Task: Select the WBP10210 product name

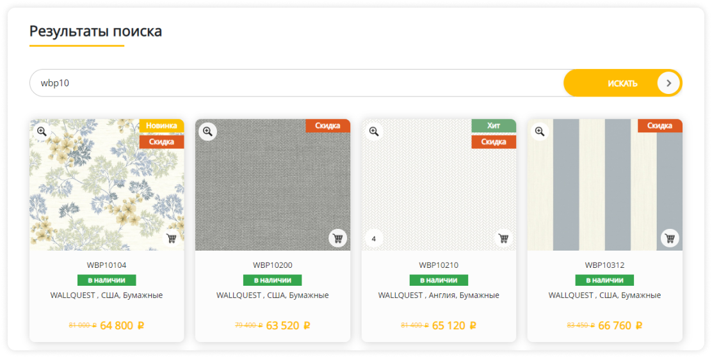Action: (439, 265)
